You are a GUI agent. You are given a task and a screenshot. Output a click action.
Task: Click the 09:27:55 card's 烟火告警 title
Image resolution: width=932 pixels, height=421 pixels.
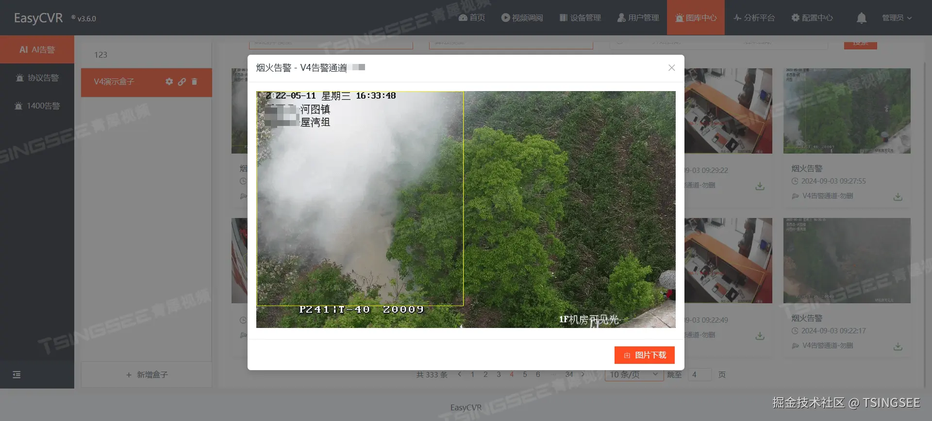(x=807, y=169)
